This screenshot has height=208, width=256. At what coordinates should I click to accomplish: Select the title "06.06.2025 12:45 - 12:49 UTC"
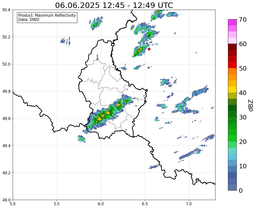pyautogui.click(x=114, y=5)
